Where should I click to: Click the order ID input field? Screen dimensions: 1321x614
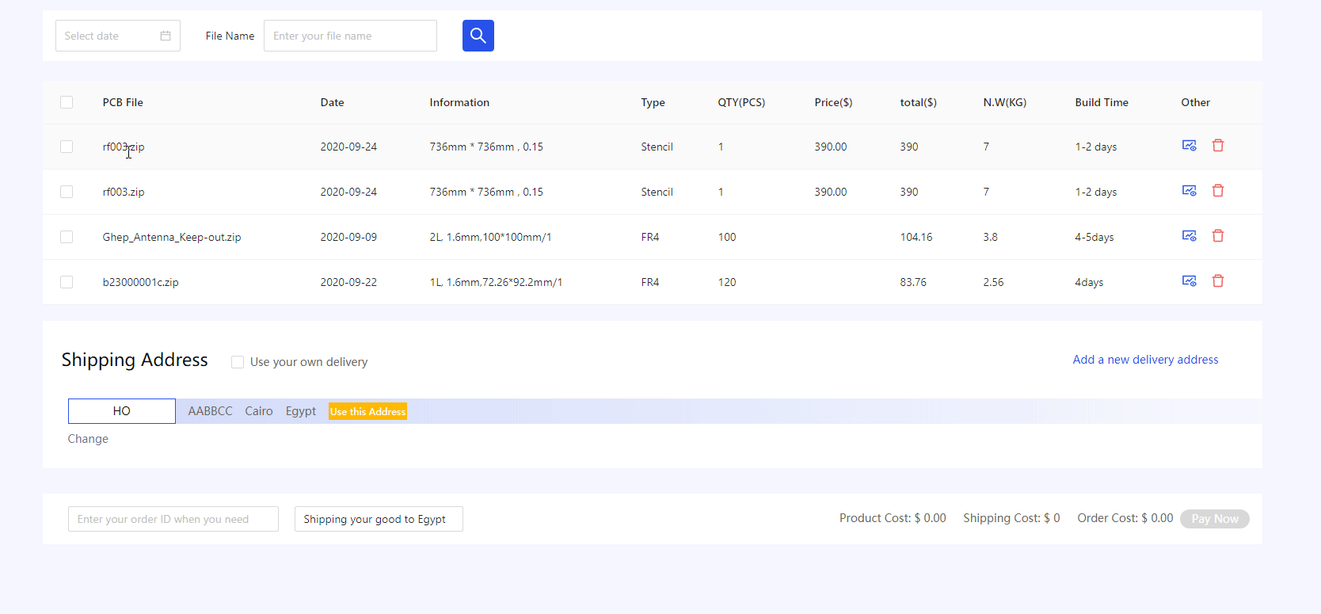(173, 519)
